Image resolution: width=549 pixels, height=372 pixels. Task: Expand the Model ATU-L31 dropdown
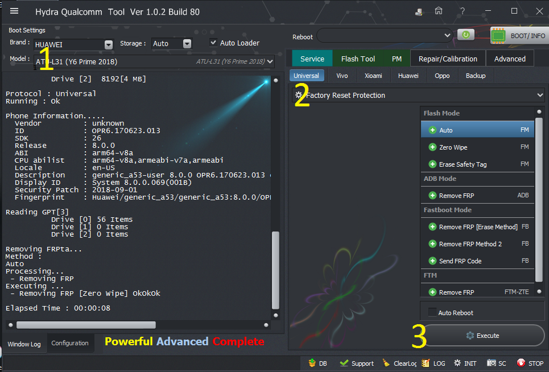pos(270,61)
